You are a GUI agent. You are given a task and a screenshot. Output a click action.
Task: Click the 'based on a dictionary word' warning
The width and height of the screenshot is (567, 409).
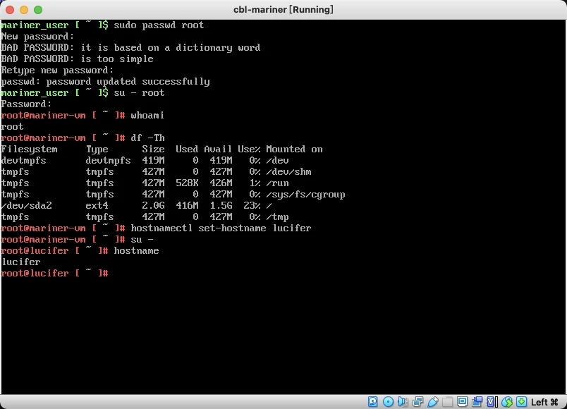(188, 47)
